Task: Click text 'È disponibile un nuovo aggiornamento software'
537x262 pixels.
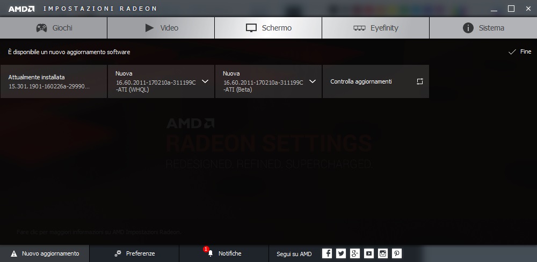Action: [69, 53]
